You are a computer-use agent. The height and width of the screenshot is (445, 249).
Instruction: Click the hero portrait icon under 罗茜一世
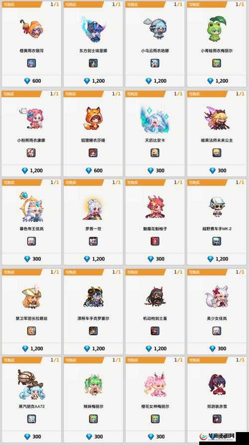(93, 241)
